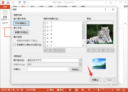128x92 pixels.
Task: Switch to Slide Sorter view icon
Action: click(76, 90)
